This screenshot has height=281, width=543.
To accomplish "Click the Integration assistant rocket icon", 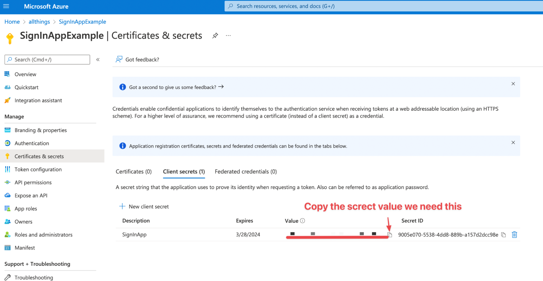I will pyautogui.click(x=7, y=100).
